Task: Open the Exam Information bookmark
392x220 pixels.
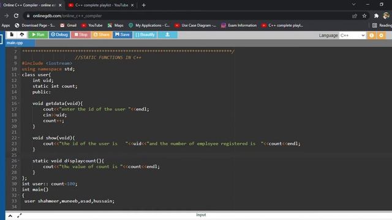Action: click(239, 26)
